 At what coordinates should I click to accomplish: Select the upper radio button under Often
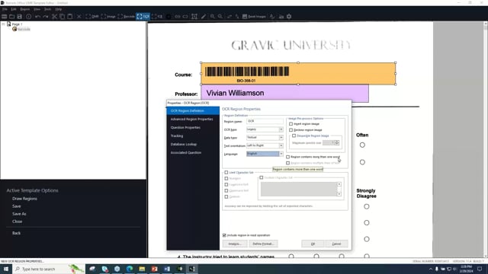pyautogui.click(x=362, y=145)
